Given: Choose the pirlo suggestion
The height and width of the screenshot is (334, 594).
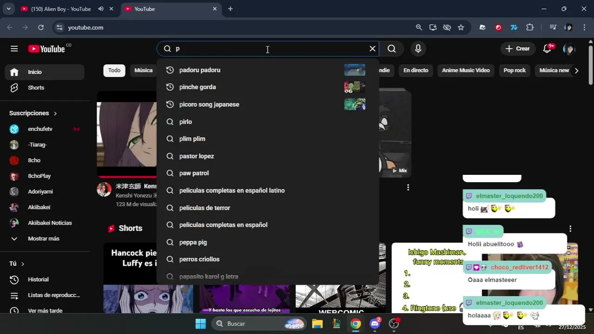Looking at the screenshot, I should [268, 122].
